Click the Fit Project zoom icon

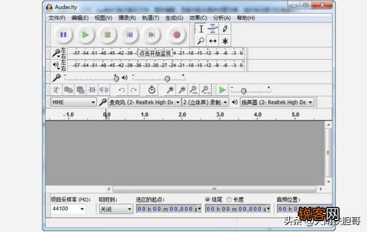205,90
